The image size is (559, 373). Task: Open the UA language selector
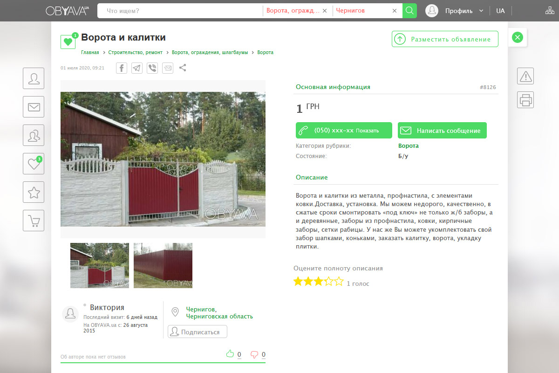coord(500,11)
